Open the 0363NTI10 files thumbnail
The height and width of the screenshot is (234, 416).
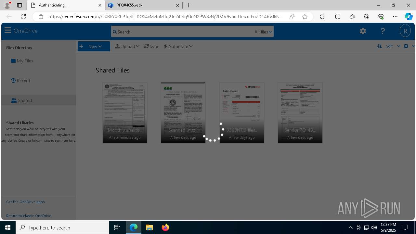coord(242,112)
